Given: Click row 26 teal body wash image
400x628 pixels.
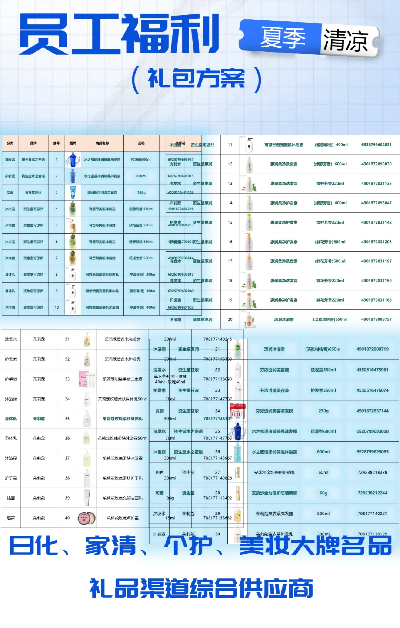Looking at the screenshot, I should [238, 452].
